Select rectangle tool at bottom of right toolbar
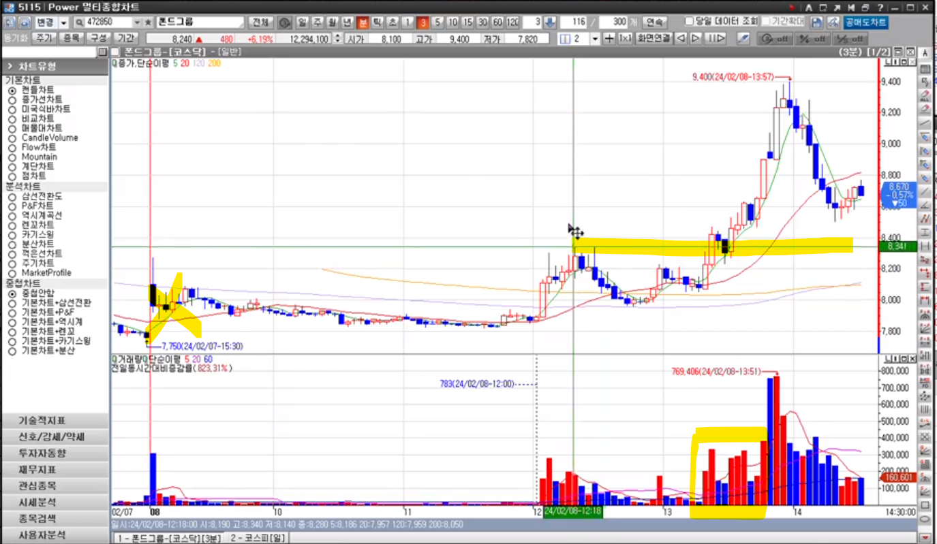 point(925,505)
